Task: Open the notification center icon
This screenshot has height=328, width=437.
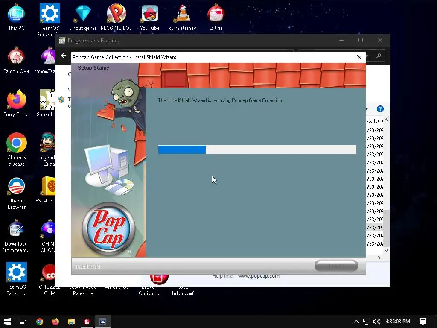Action: pos(423,322)
